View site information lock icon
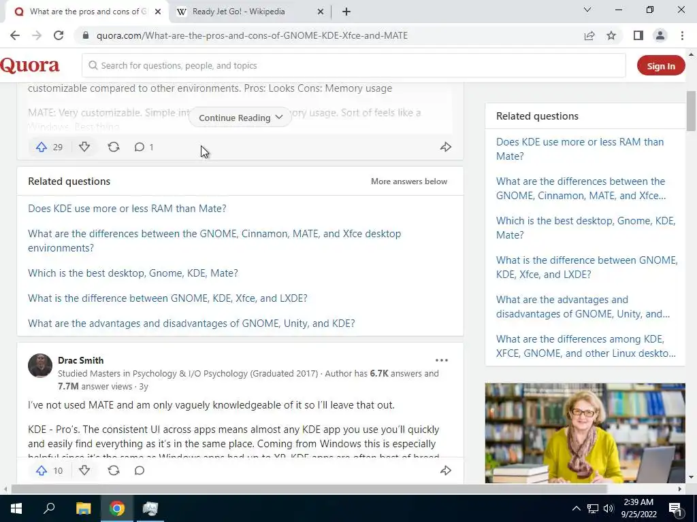 86,35
